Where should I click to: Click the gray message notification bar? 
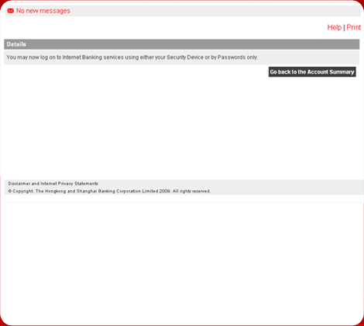coord(183,11)
